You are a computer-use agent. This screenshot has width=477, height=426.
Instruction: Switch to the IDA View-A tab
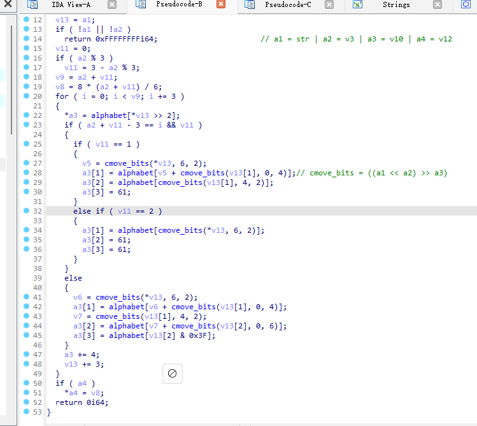[x=66, y=4]
